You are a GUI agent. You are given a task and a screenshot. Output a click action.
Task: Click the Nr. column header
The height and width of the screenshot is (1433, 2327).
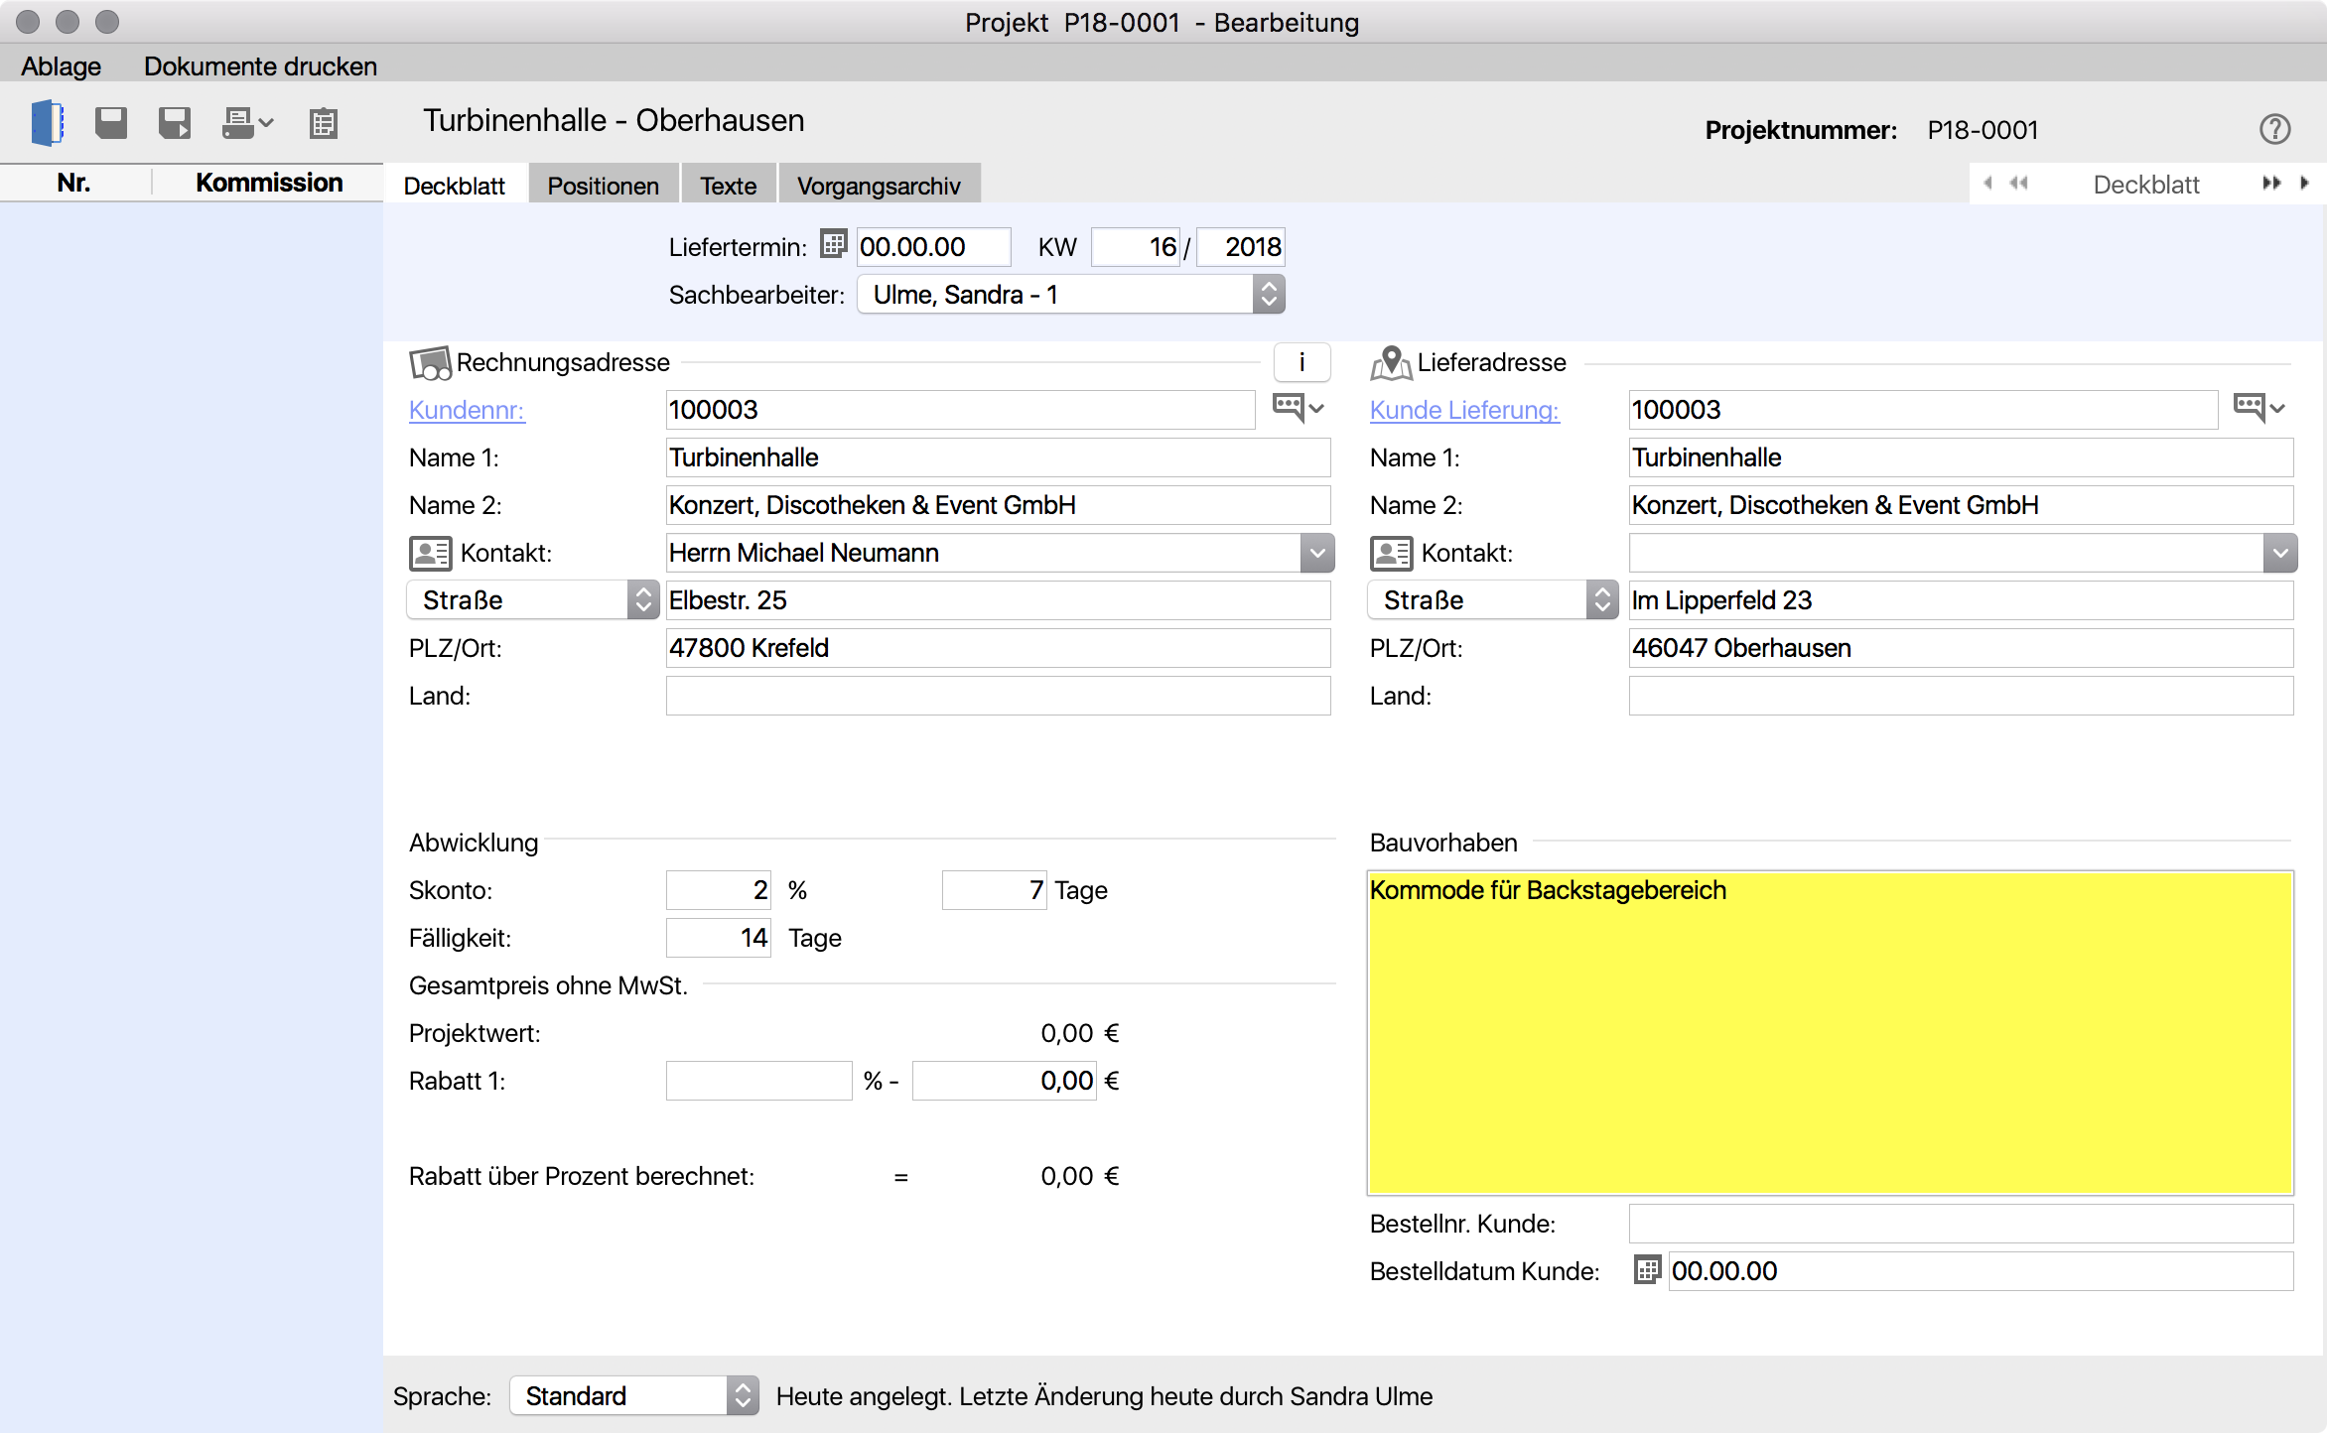[x=74, y=183]
